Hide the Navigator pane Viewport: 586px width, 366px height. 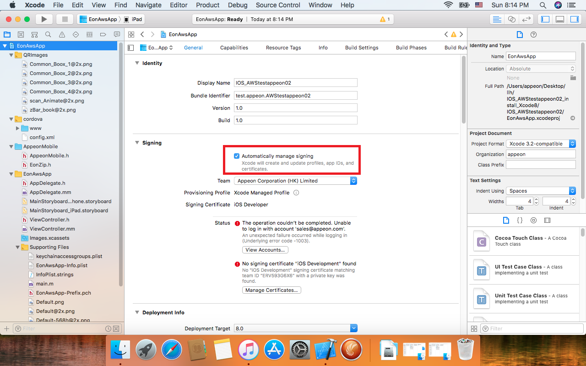point(545,19)
